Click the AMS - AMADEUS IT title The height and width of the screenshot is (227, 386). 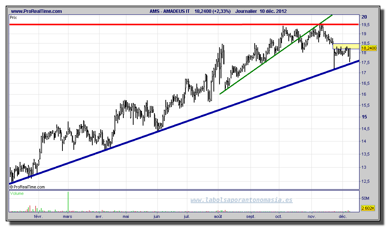170,11
